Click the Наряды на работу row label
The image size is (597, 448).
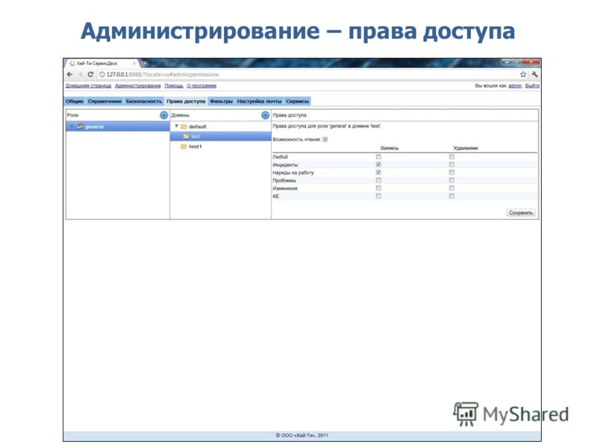(x=293, y=172)
